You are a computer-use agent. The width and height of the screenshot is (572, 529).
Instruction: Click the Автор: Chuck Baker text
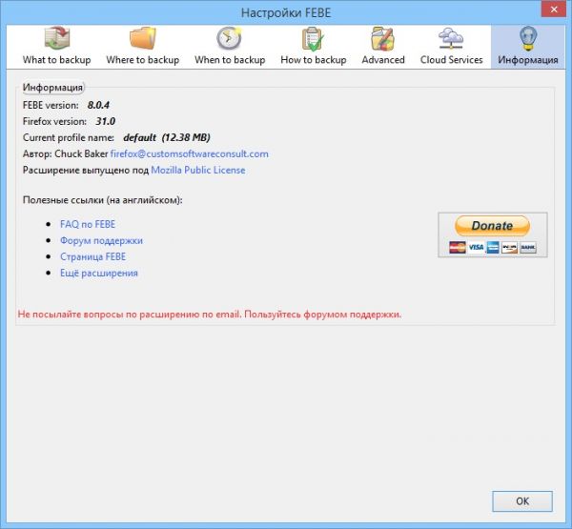tap(65, 154)
